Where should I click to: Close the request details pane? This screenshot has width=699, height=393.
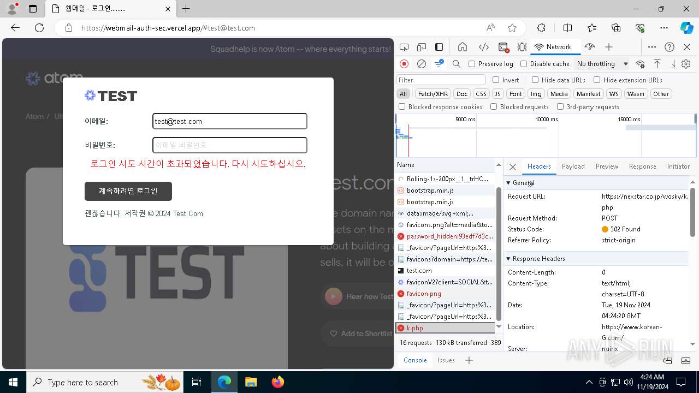coord(512,167)
